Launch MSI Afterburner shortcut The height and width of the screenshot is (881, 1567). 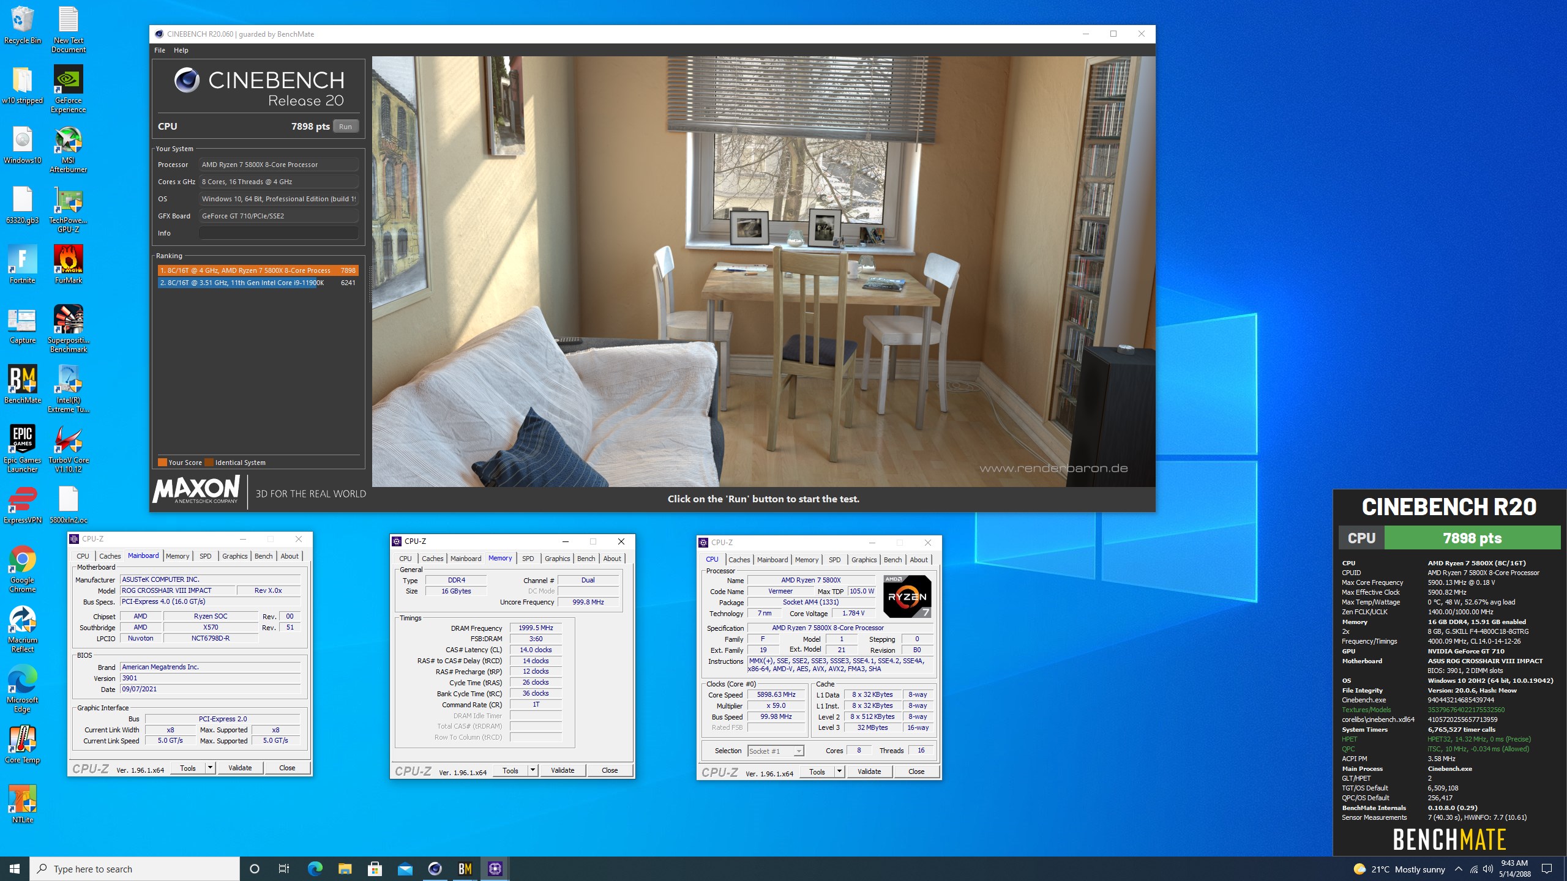(x=68, y=149)
